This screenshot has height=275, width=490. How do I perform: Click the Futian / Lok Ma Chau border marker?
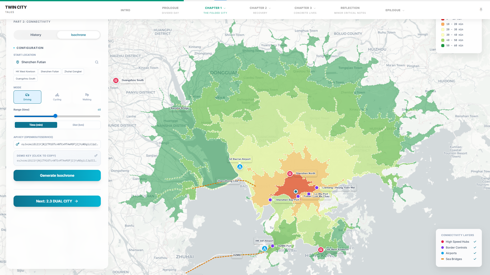click(x=298, y=196)
